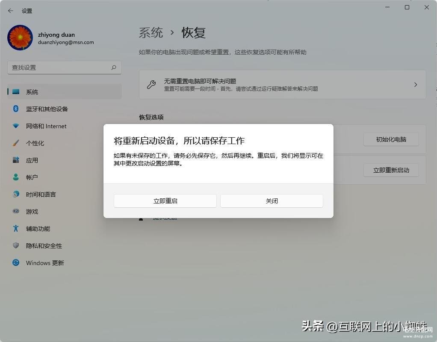Click the Wi-Fi network icon
Screen dimensions: 437x342
tap(16, 126)
